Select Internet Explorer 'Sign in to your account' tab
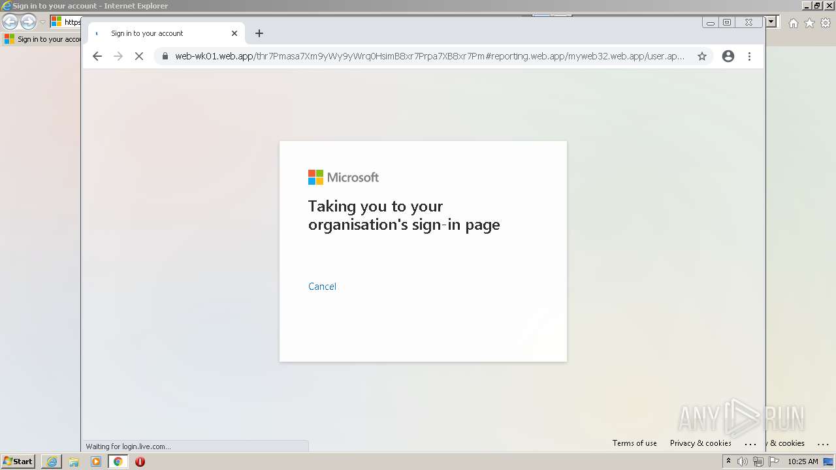 point(42,39)
